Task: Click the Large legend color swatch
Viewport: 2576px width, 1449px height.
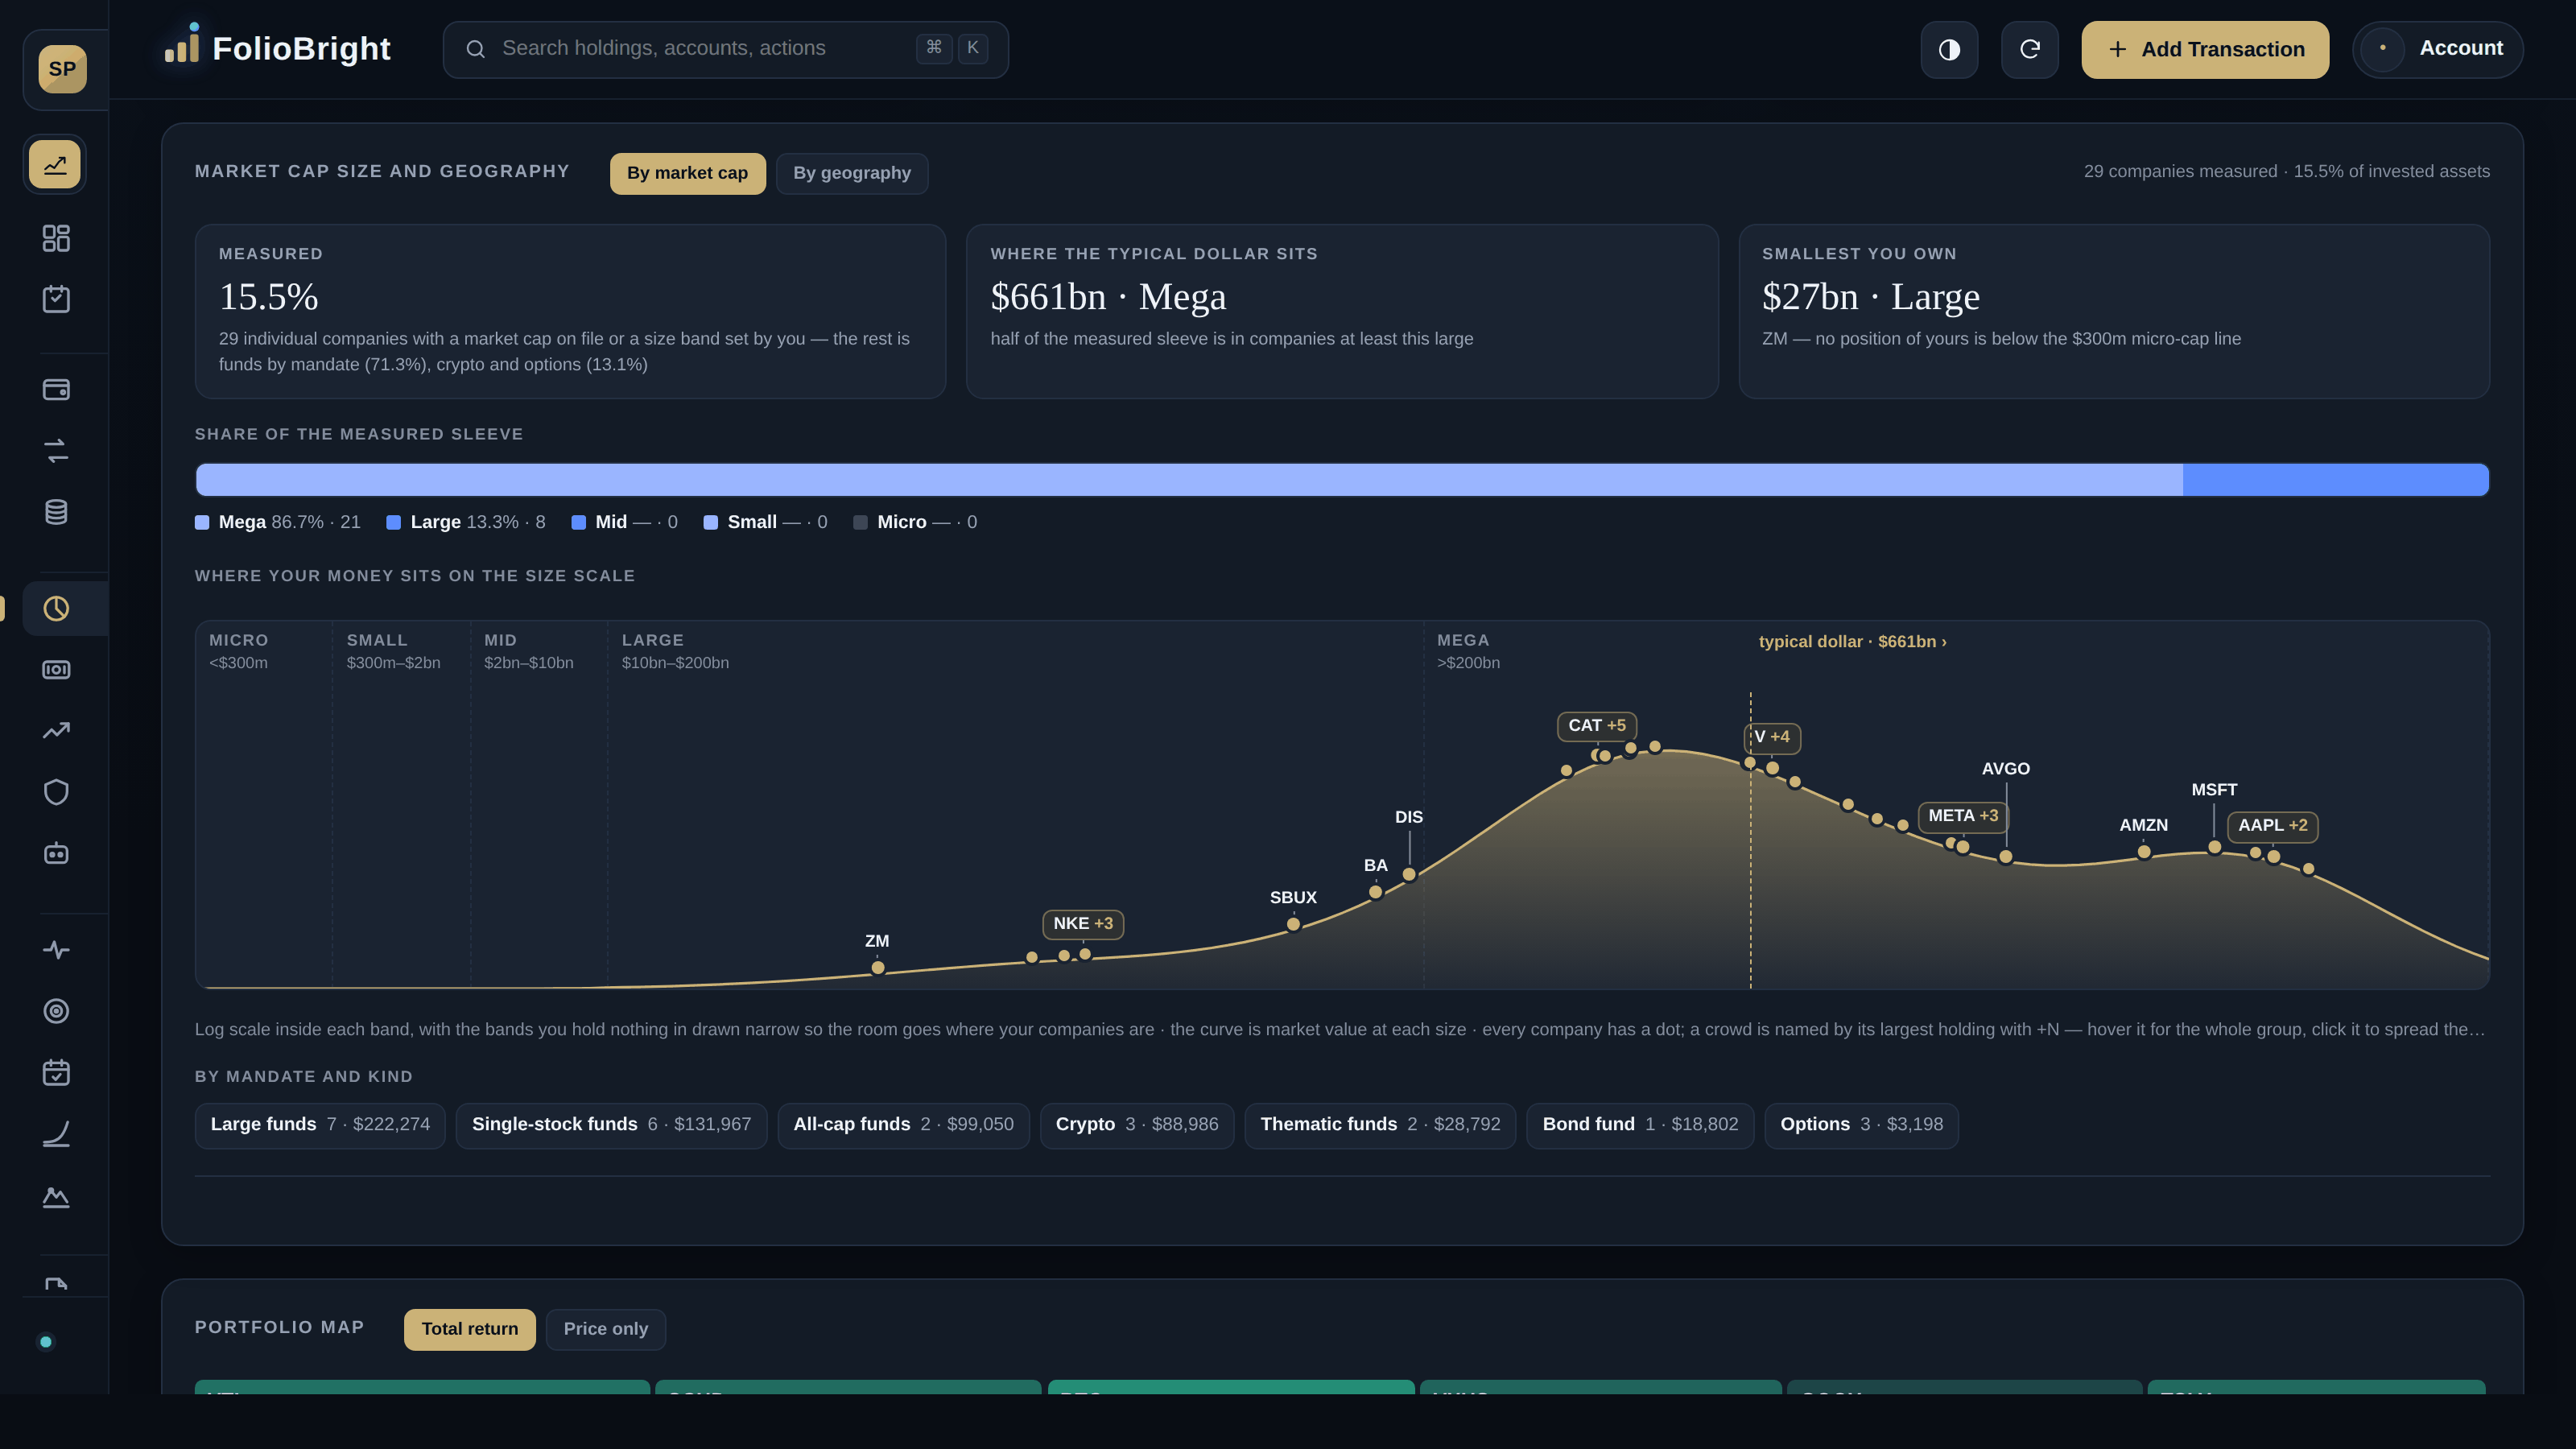Action: pyautogui.click(x=393, y=522)
